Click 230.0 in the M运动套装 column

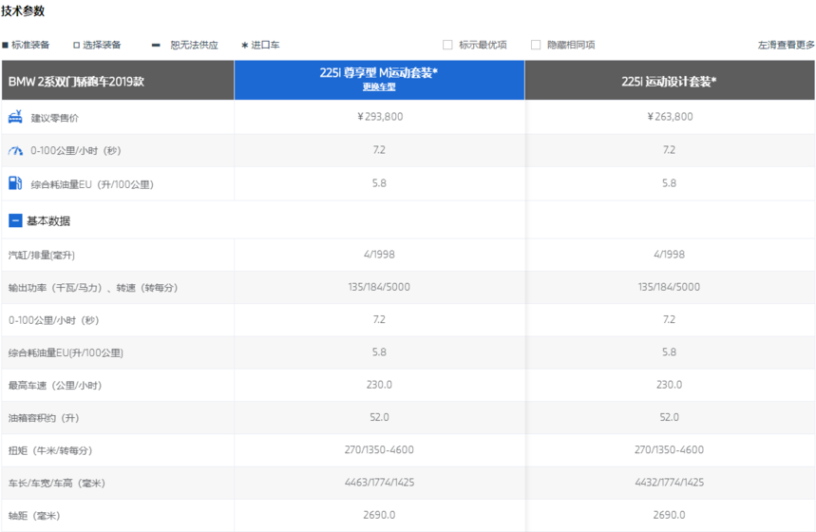coord(379,385)
